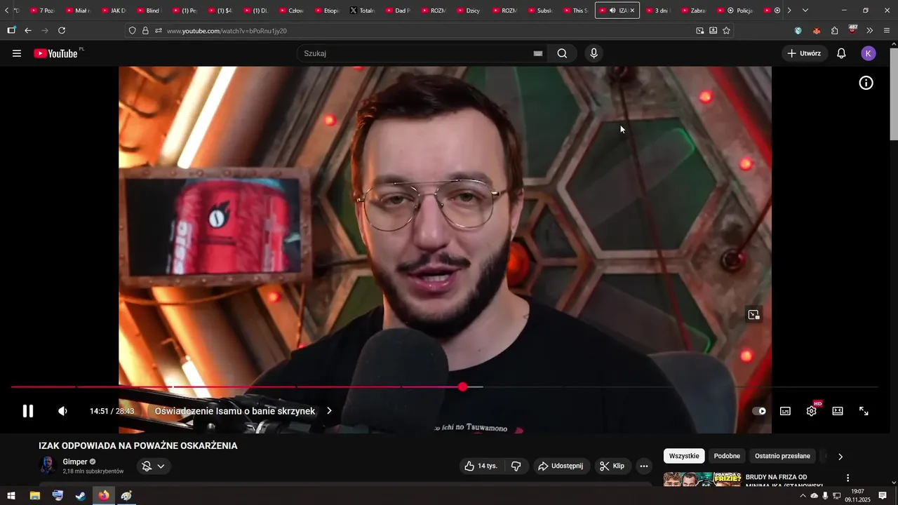Open player settings gear

pyautogui.click(x=812, y=411)
